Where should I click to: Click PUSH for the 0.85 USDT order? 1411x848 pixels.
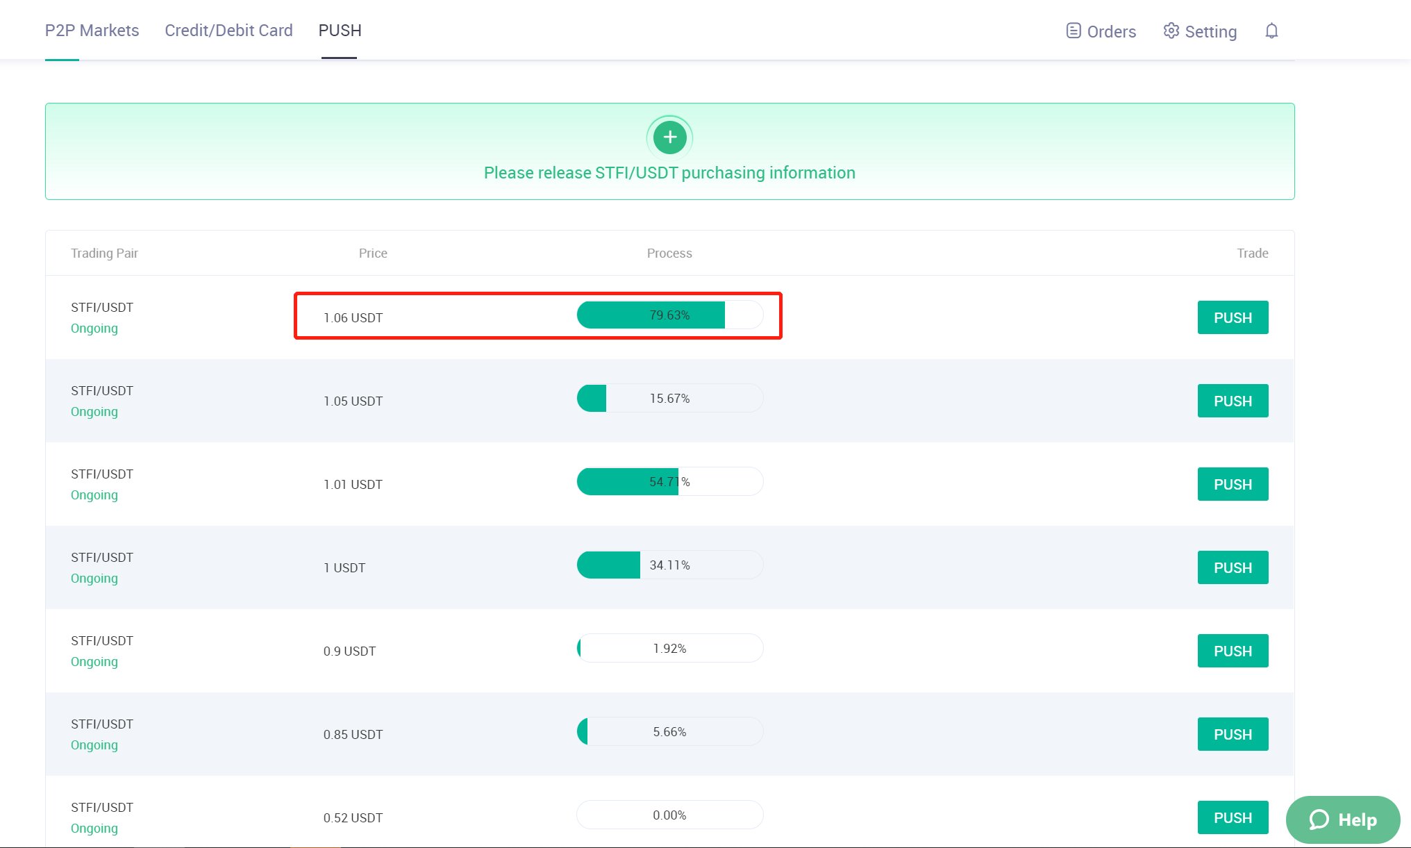[x=1233, y=734]
